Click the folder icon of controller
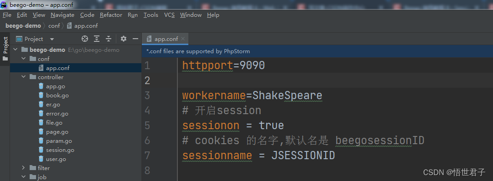 coord(33,77)
